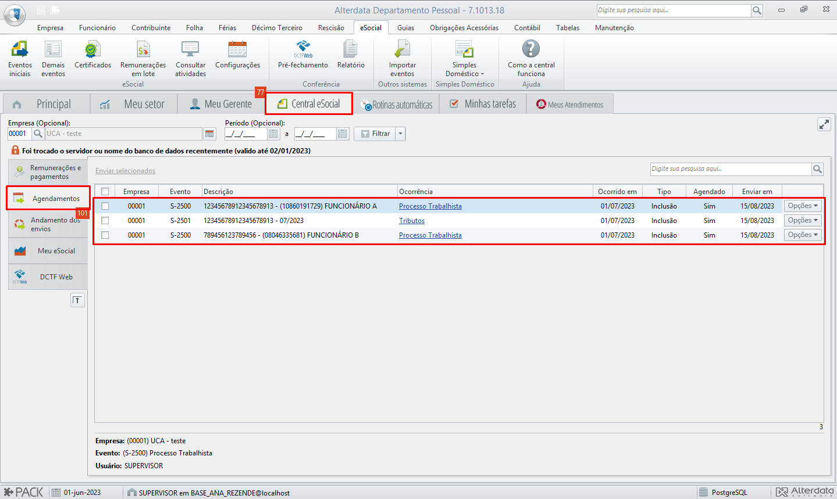Viewport: 837px width, 499px height.
Task: Switch to the Meu Gerente tab
Action: 222,104
